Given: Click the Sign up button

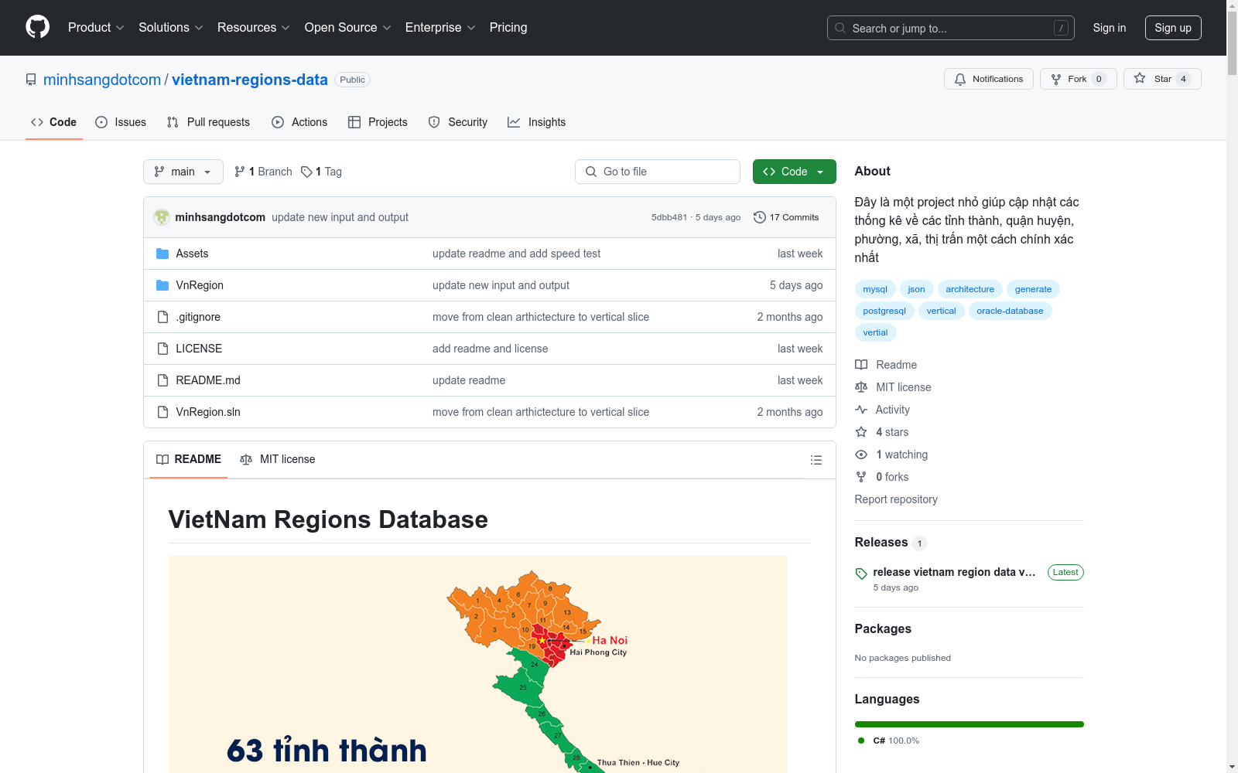Looking at the screenshot, I should [1173, 28].
